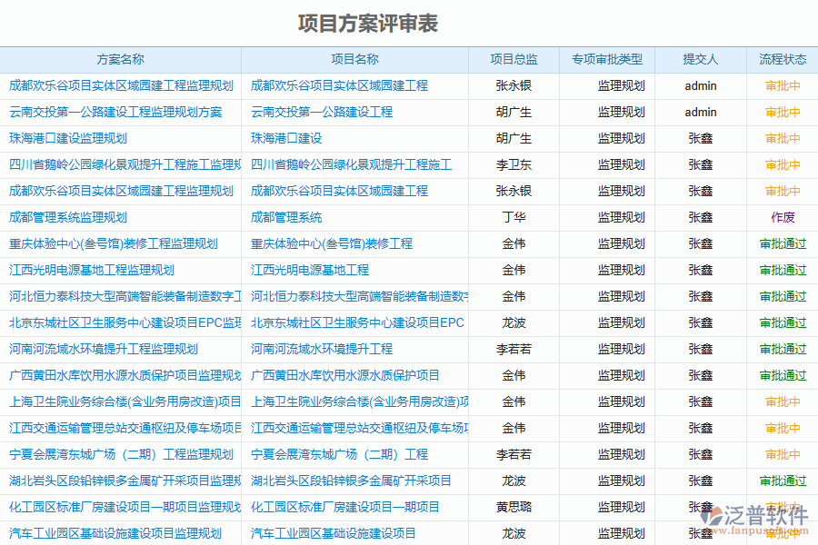818x545 pixels.
Task: Click 审批通过 status in 湖北岩头区段 row
Action: coord(783,481)
